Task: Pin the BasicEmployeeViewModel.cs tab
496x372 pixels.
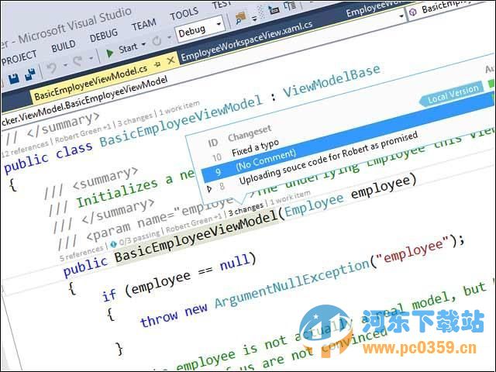Action: (157, 64)
